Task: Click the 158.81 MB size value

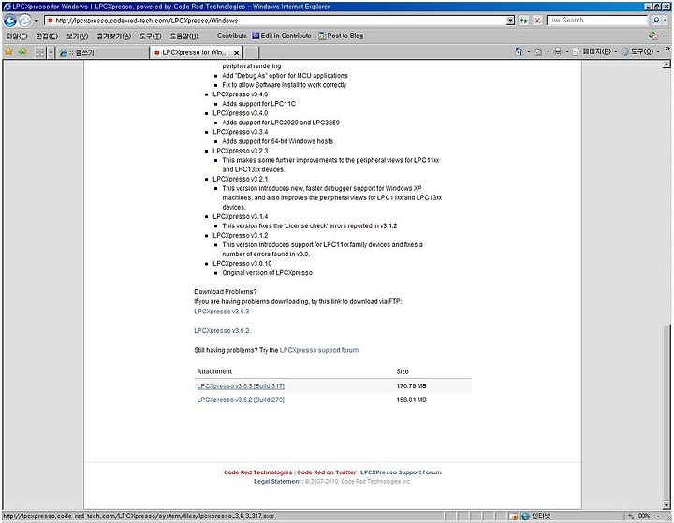Action: pos(411,400)
